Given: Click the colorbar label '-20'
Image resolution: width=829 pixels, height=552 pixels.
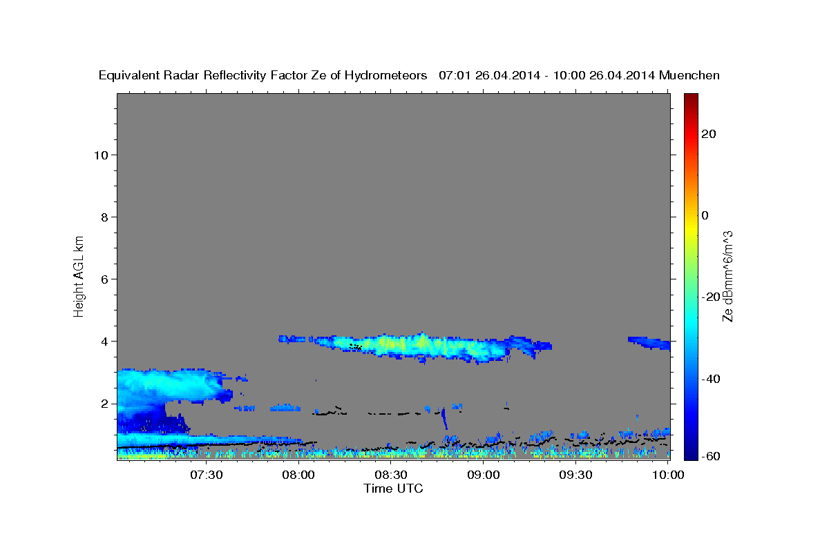Looking at the screenshot, I should [712, 297].
